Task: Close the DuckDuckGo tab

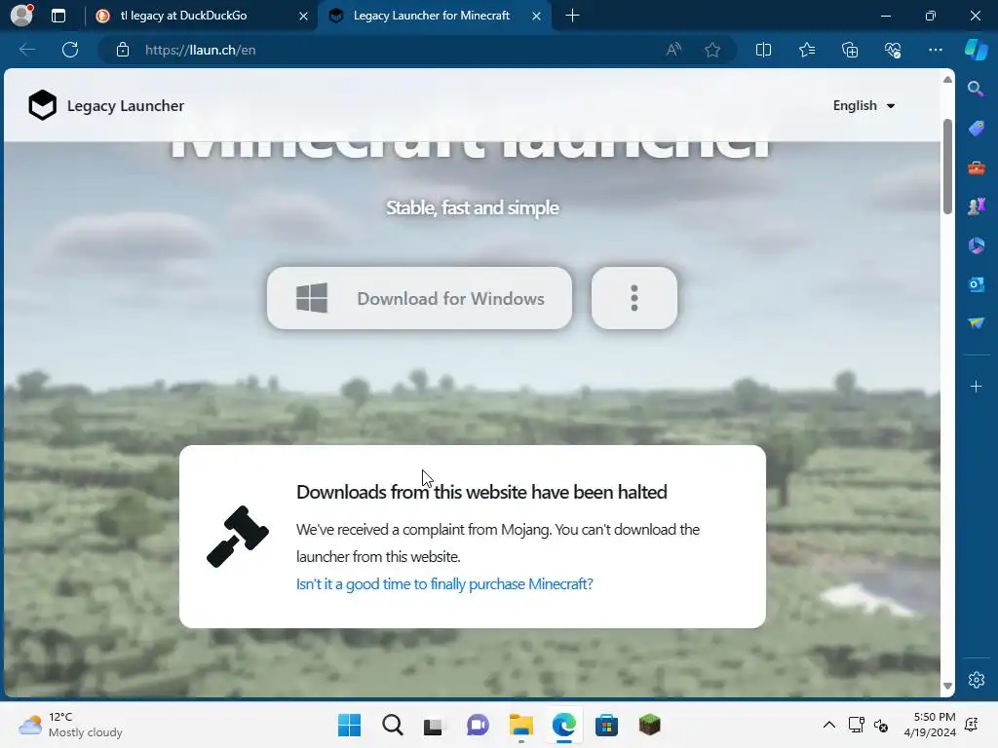Action: 304,16
